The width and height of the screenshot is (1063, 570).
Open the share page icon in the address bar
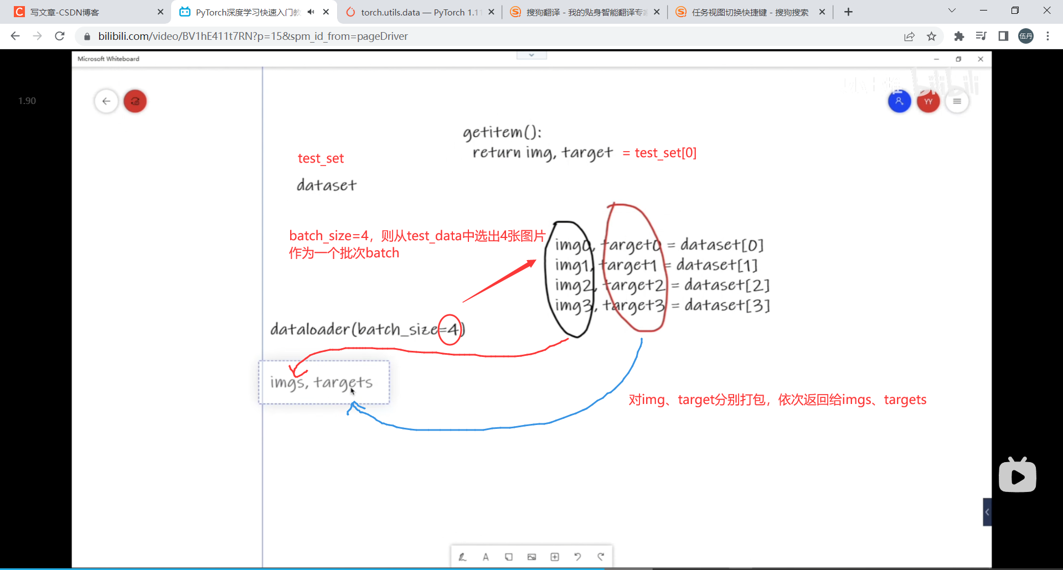[909, 37]
